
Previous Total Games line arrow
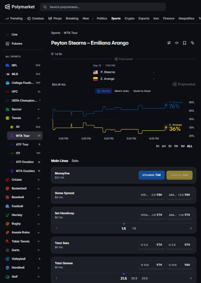pyautogui.click(x=57, y=278)
